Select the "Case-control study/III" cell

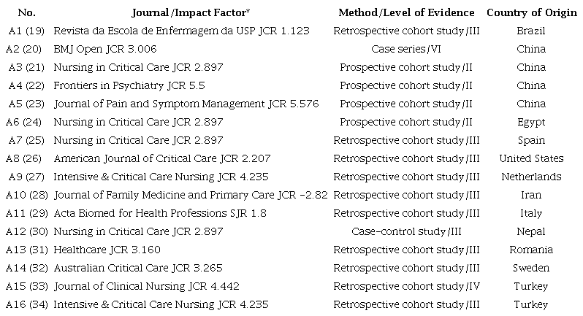406,231
